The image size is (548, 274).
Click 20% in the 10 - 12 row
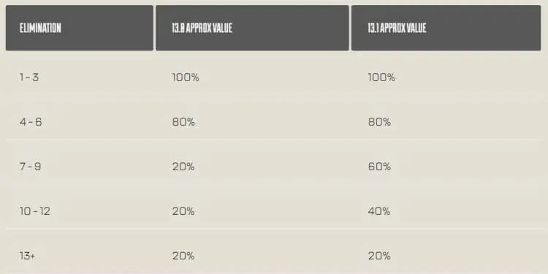pyautogui.click(x=183, y=211)
